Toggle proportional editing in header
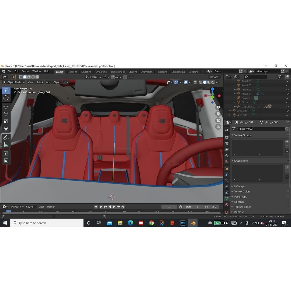Viewport: 291px width, 291px height. click(125, 77)
